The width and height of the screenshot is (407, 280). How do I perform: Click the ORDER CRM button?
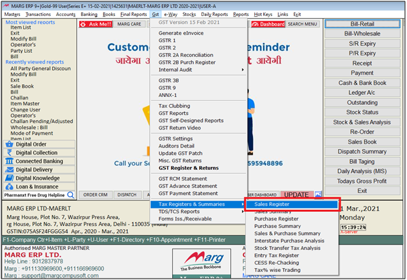point(95,194)
